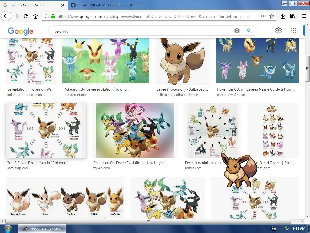Click the vertical scrollbar up arrow
This screenshot has width=310, height=233.
[307, 25]
